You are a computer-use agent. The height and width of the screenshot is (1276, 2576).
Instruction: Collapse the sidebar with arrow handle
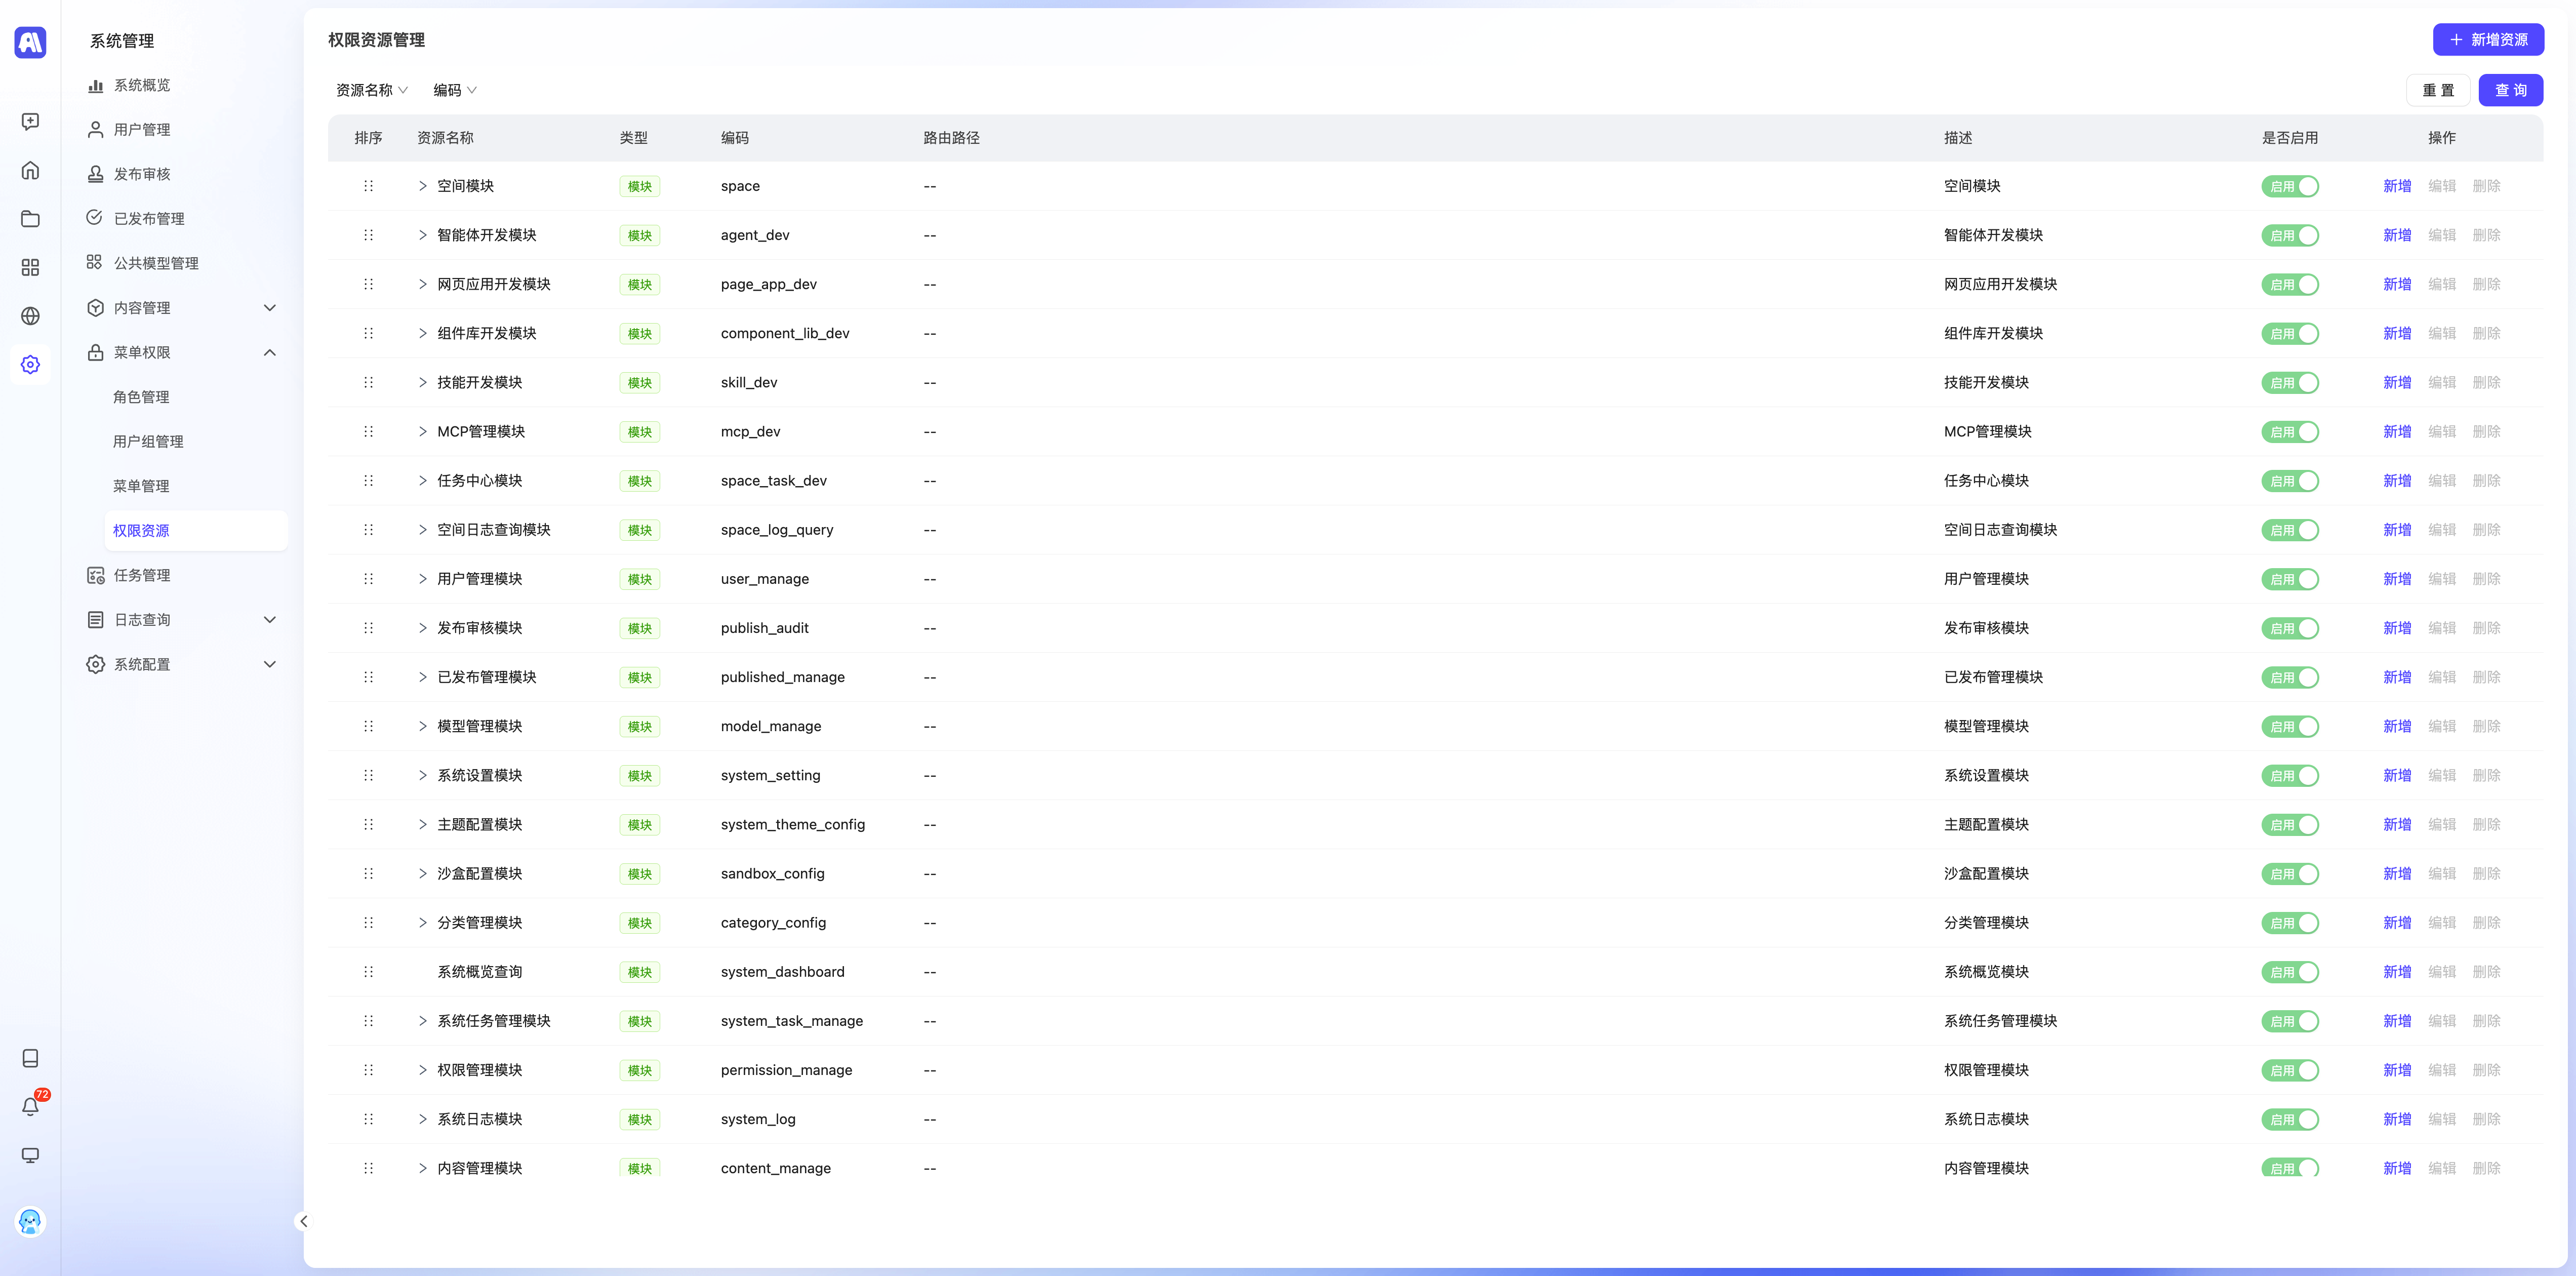coord(303,1221)
